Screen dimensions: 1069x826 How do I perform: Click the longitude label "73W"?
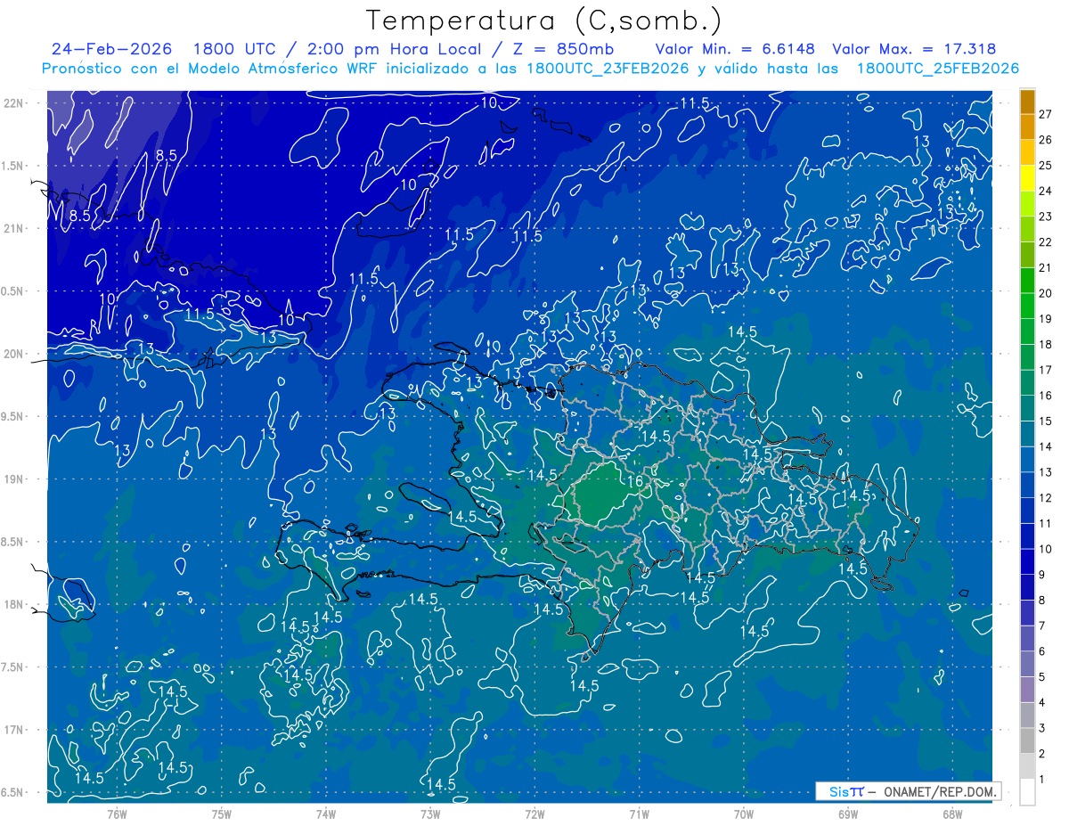click(430, 814)
